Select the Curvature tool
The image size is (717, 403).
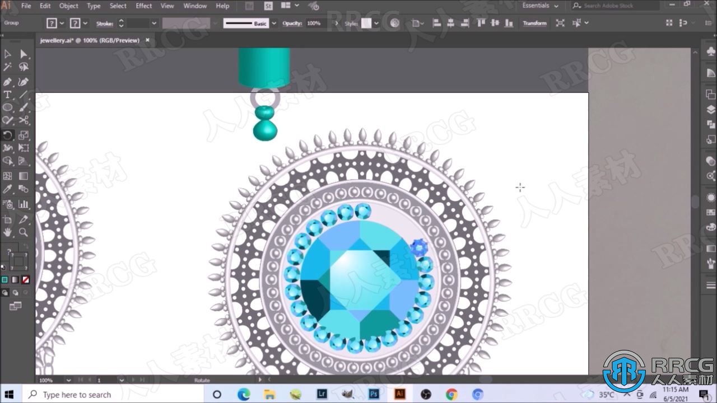click(24, 81)
